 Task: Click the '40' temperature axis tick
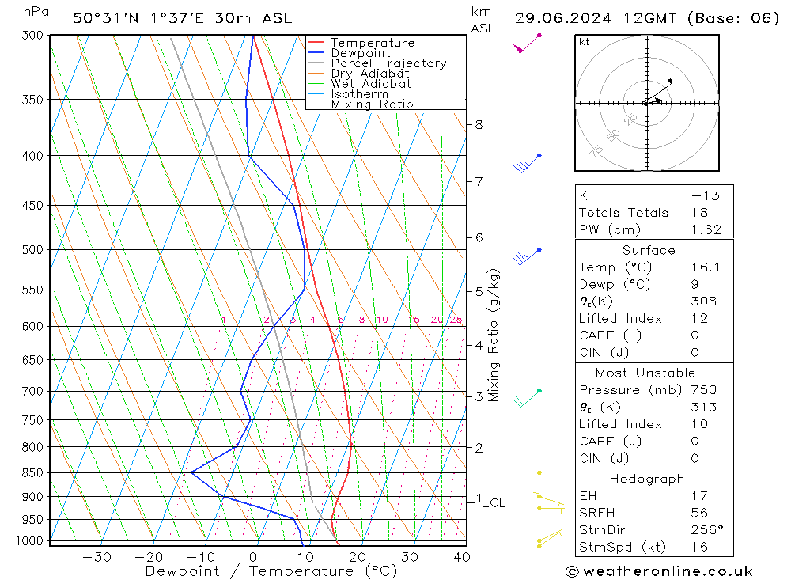(462, 557)
